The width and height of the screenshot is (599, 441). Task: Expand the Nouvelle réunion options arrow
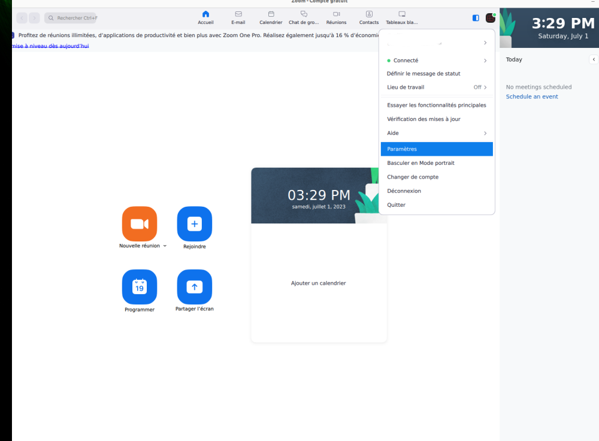[x=165, y=246]
